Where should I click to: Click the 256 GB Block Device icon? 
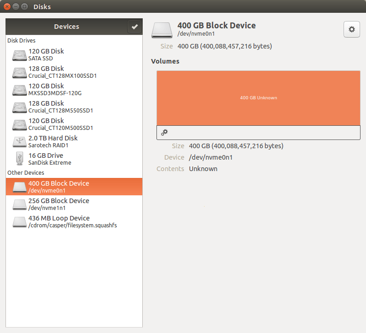[x=20, y=204]
